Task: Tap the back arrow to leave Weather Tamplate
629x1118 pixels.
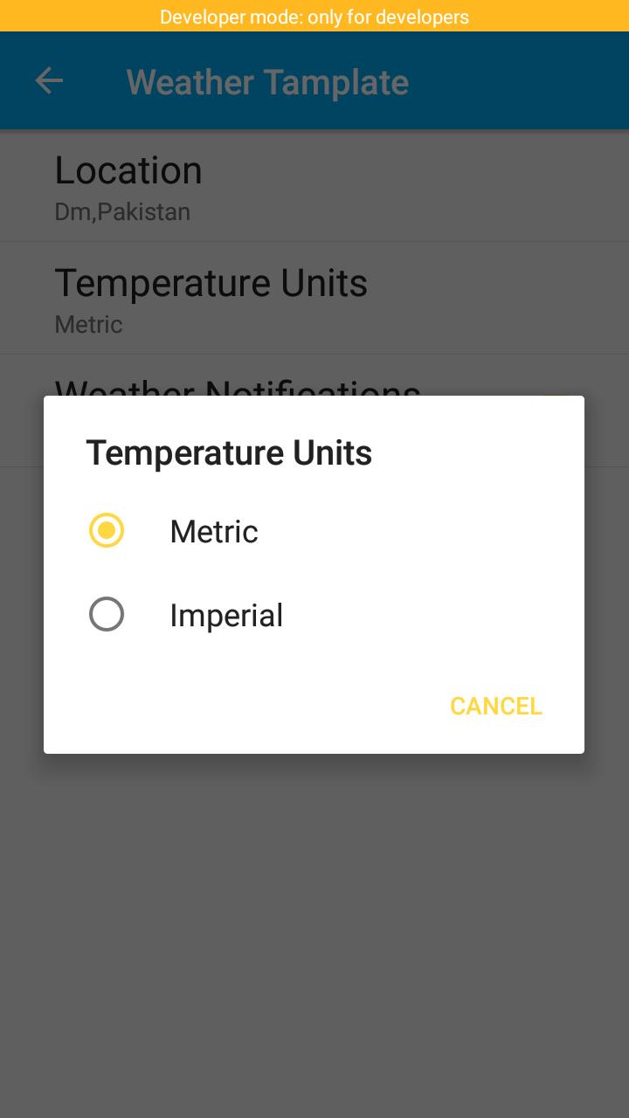Action: 50,80
